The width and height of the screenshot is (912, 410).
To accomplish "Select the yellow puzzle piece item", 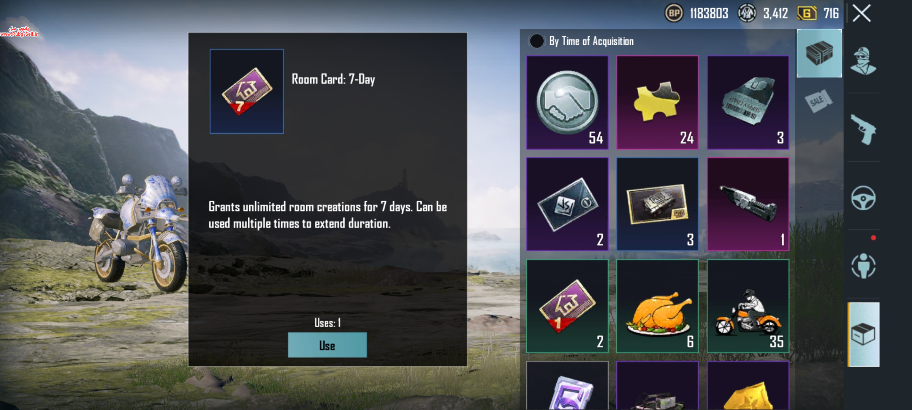I will point(657,102).
